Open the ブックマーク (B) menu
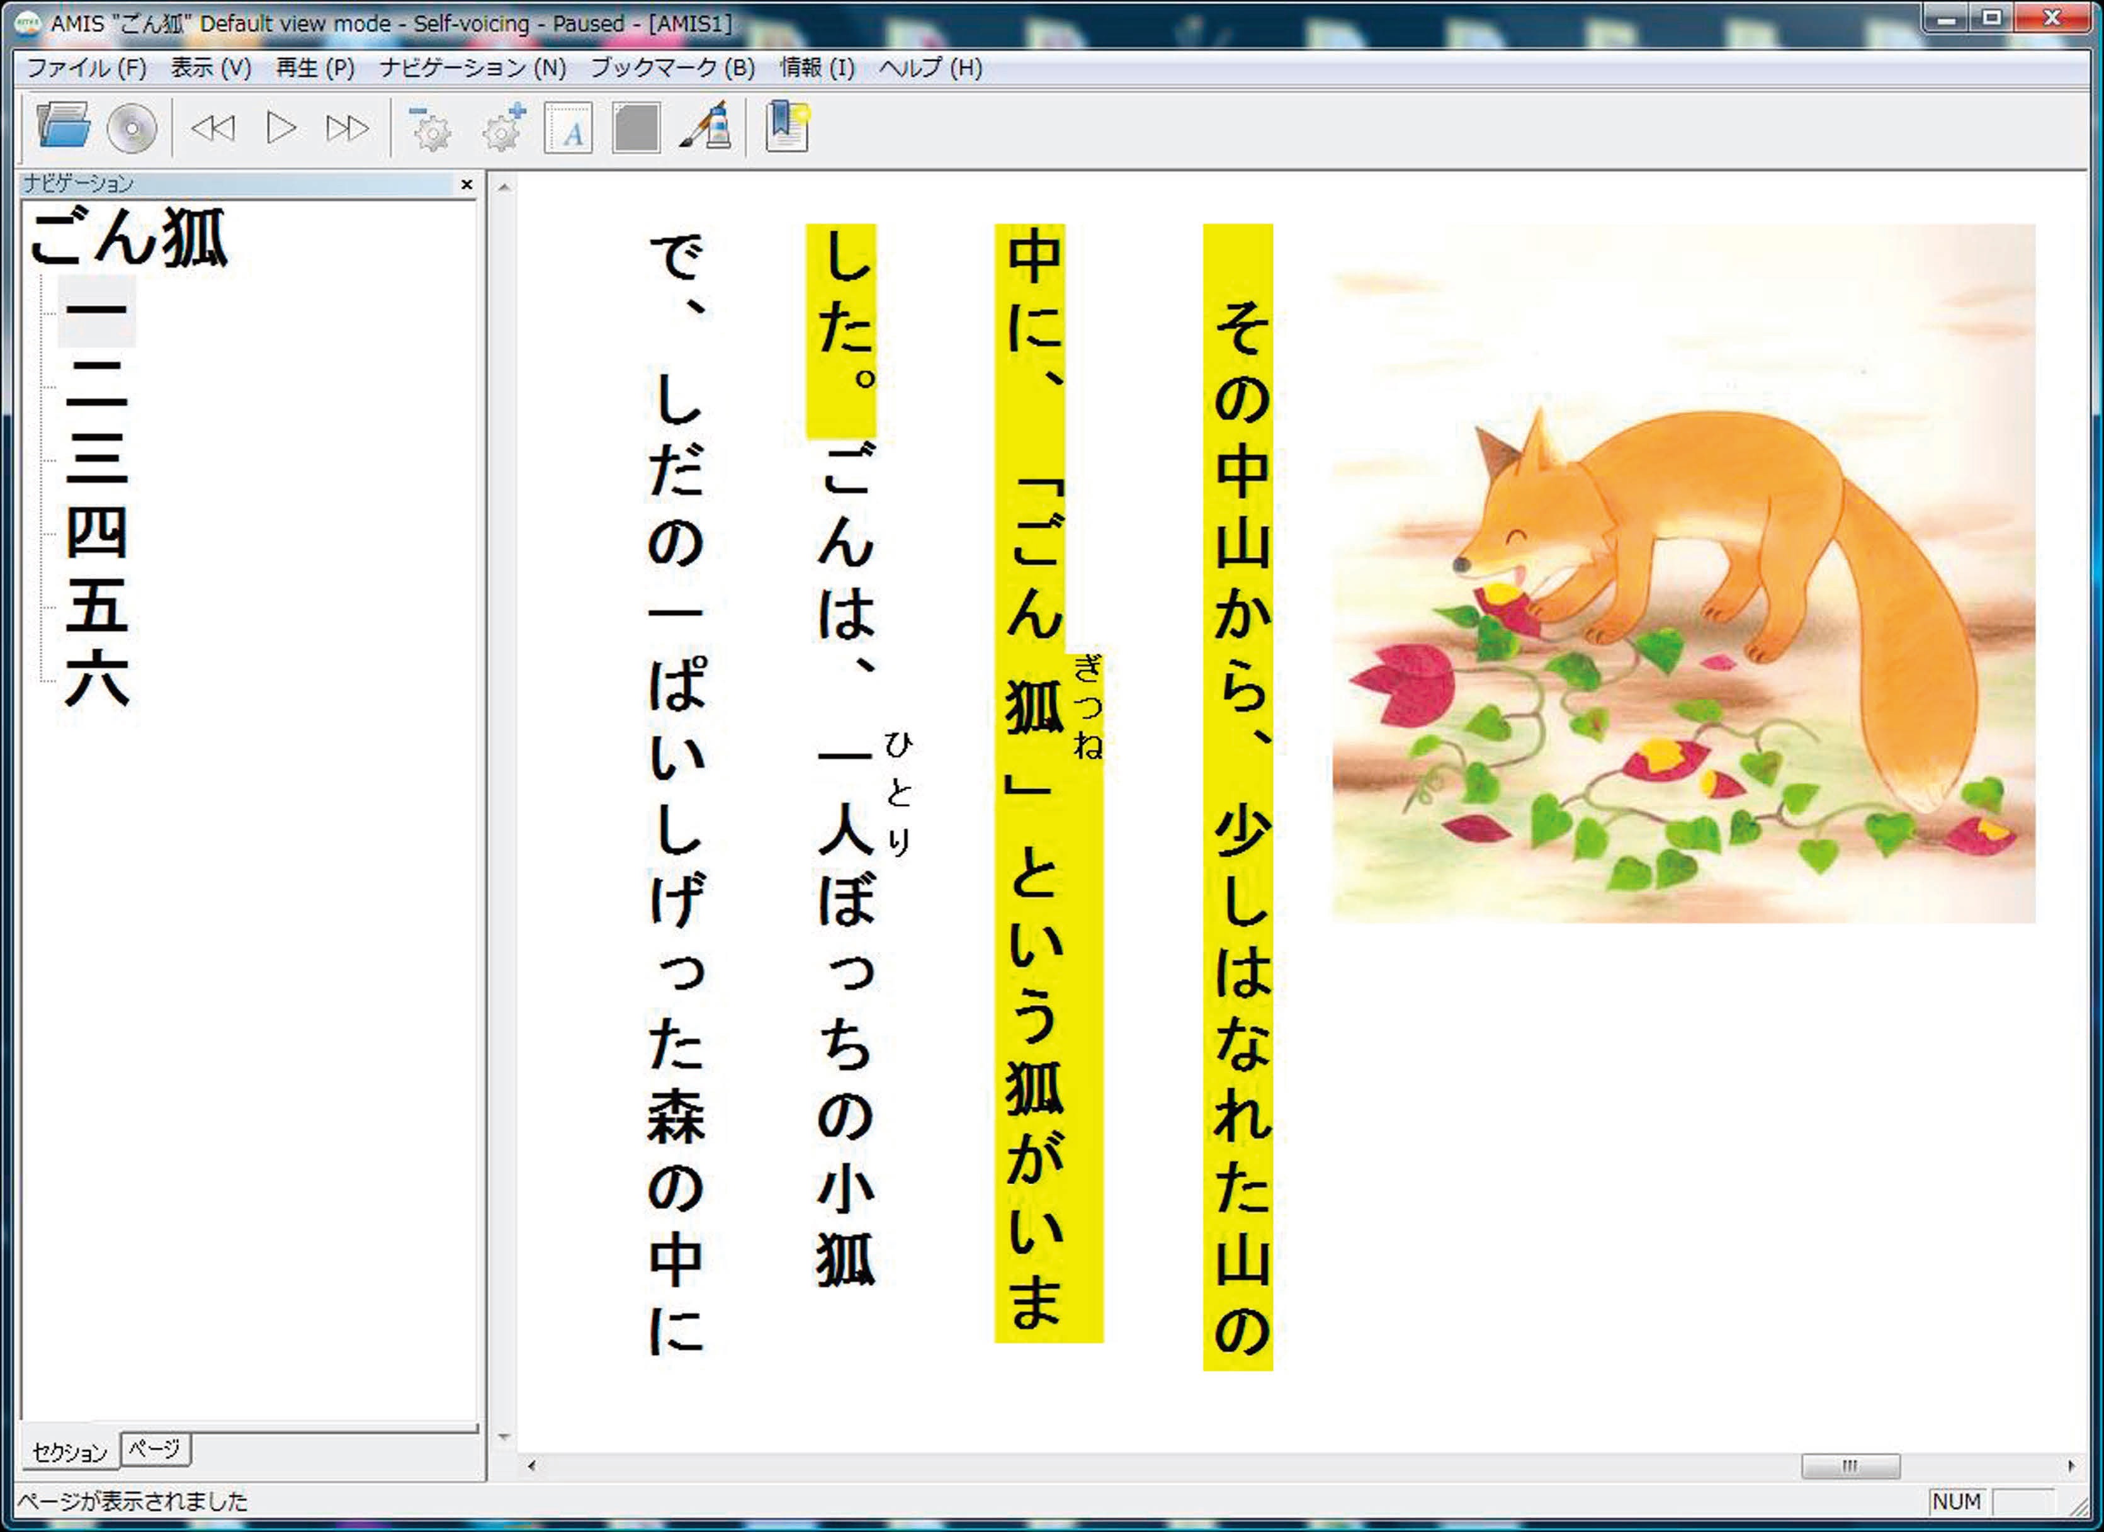 [672, 68]
